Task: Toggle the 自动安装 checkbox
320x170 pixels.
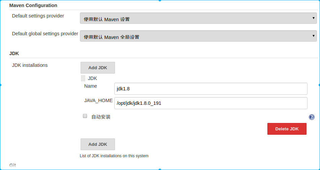Action: [85, 116]
